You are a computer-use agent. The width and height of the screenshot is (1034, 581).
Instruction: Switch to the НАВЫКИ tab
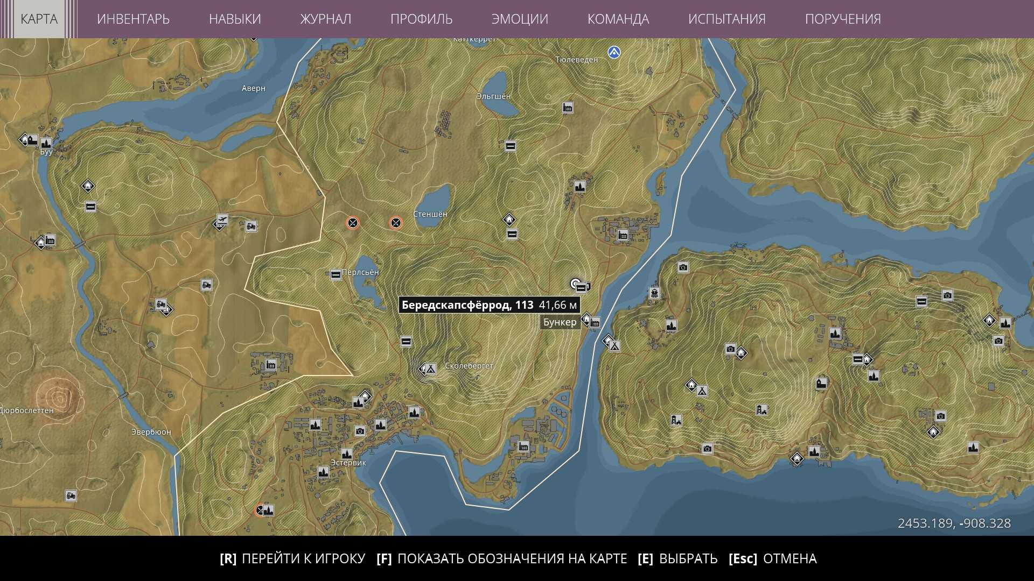click(x=235, y=19)
